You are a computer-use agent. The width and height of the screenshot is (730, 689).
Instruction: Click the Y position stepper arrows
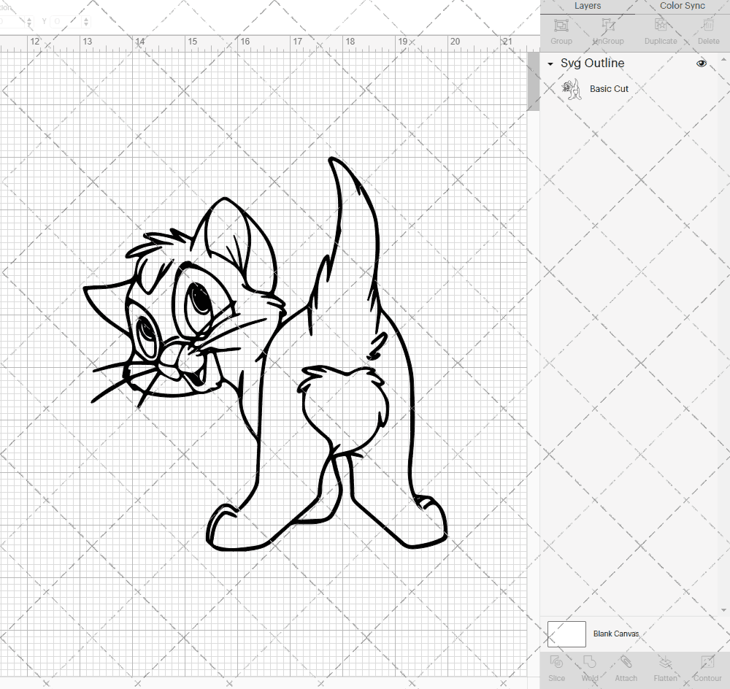[x=86, y=21]
